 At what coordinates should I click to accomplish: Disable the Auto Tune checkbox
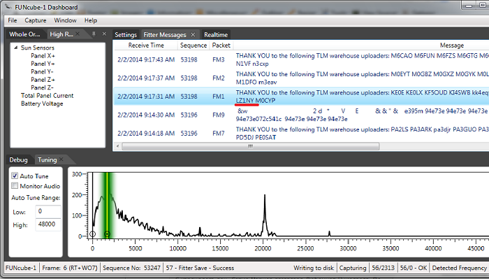pos(15,176)
